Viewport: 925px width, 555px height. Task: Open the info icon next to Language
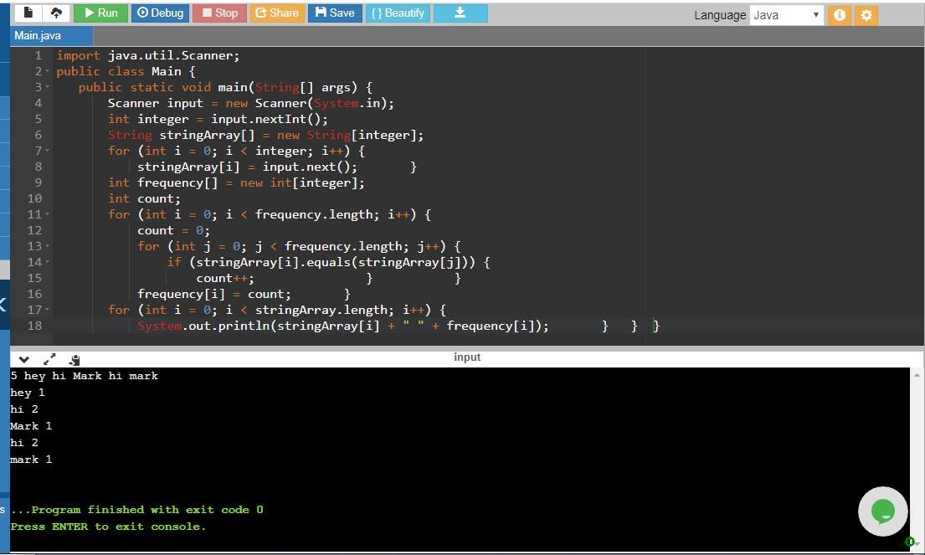(839, 15)
